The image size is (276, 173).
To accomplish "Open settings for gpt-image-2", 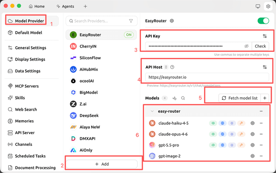I will [253, 156].
